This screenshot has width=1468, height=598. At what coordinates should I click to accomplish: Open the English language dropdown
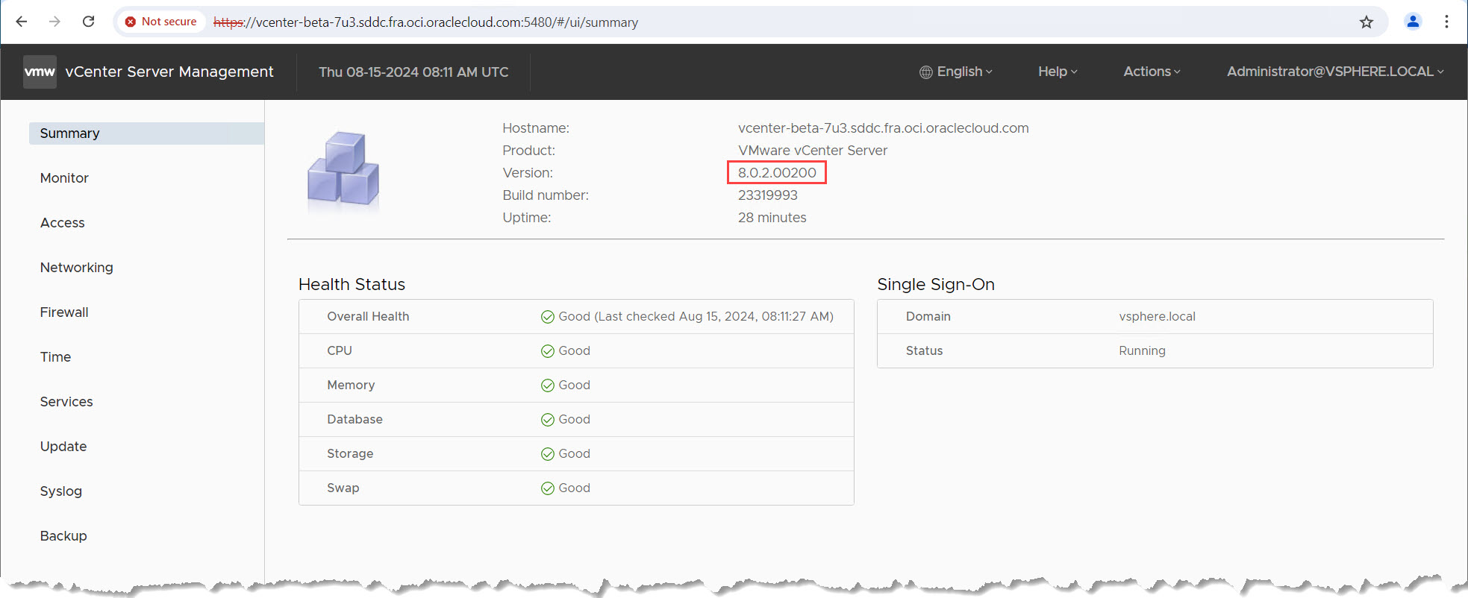tap(956, 72)
